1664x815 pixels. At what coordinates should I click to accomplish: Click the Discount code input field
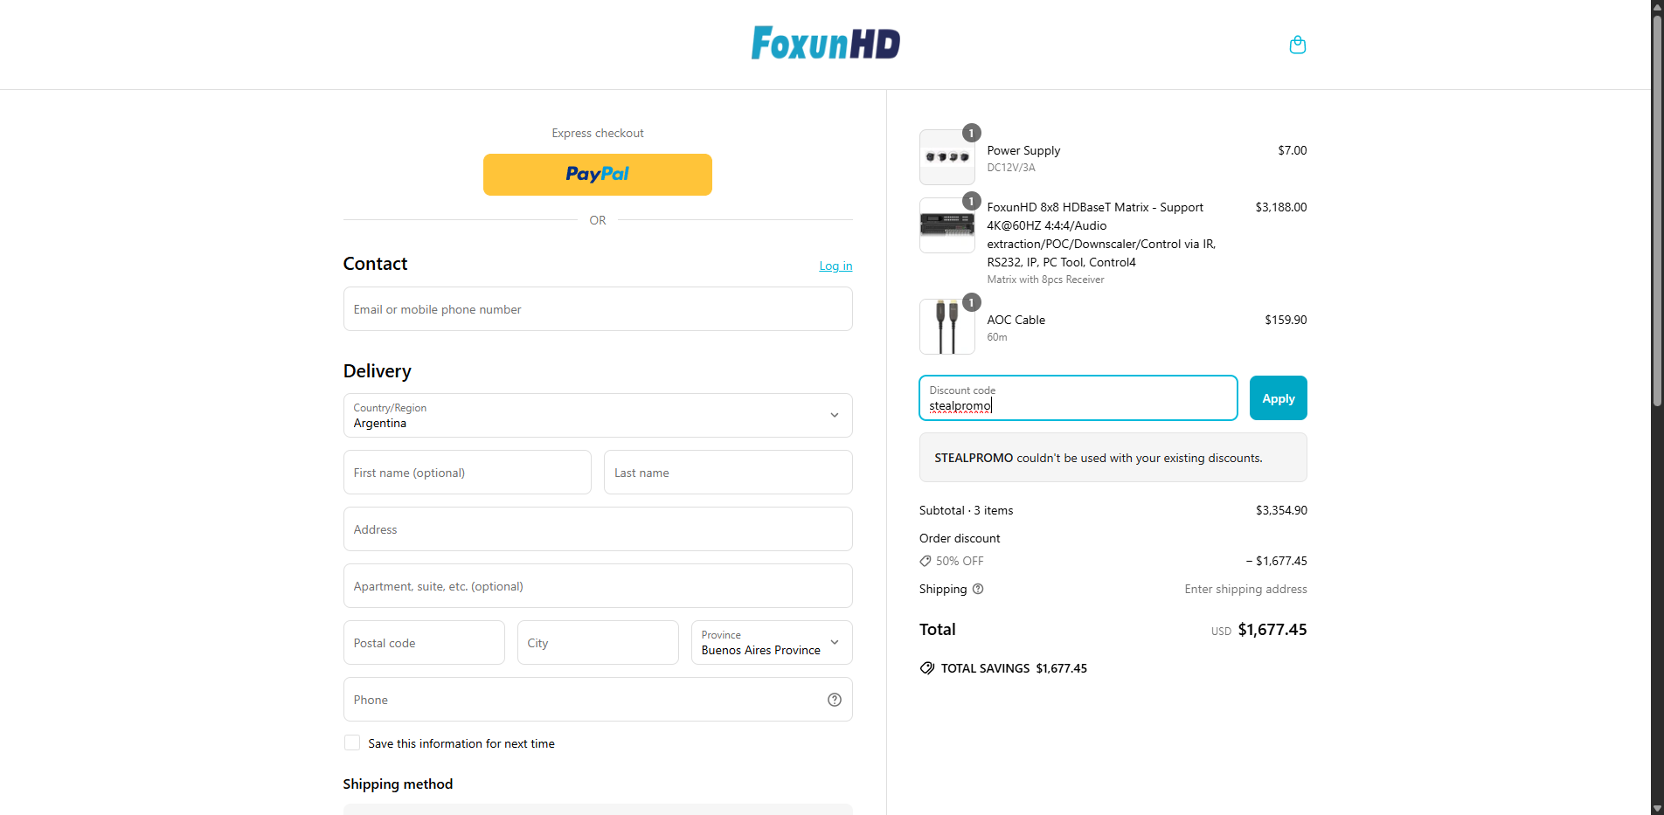click(1078, 398)
